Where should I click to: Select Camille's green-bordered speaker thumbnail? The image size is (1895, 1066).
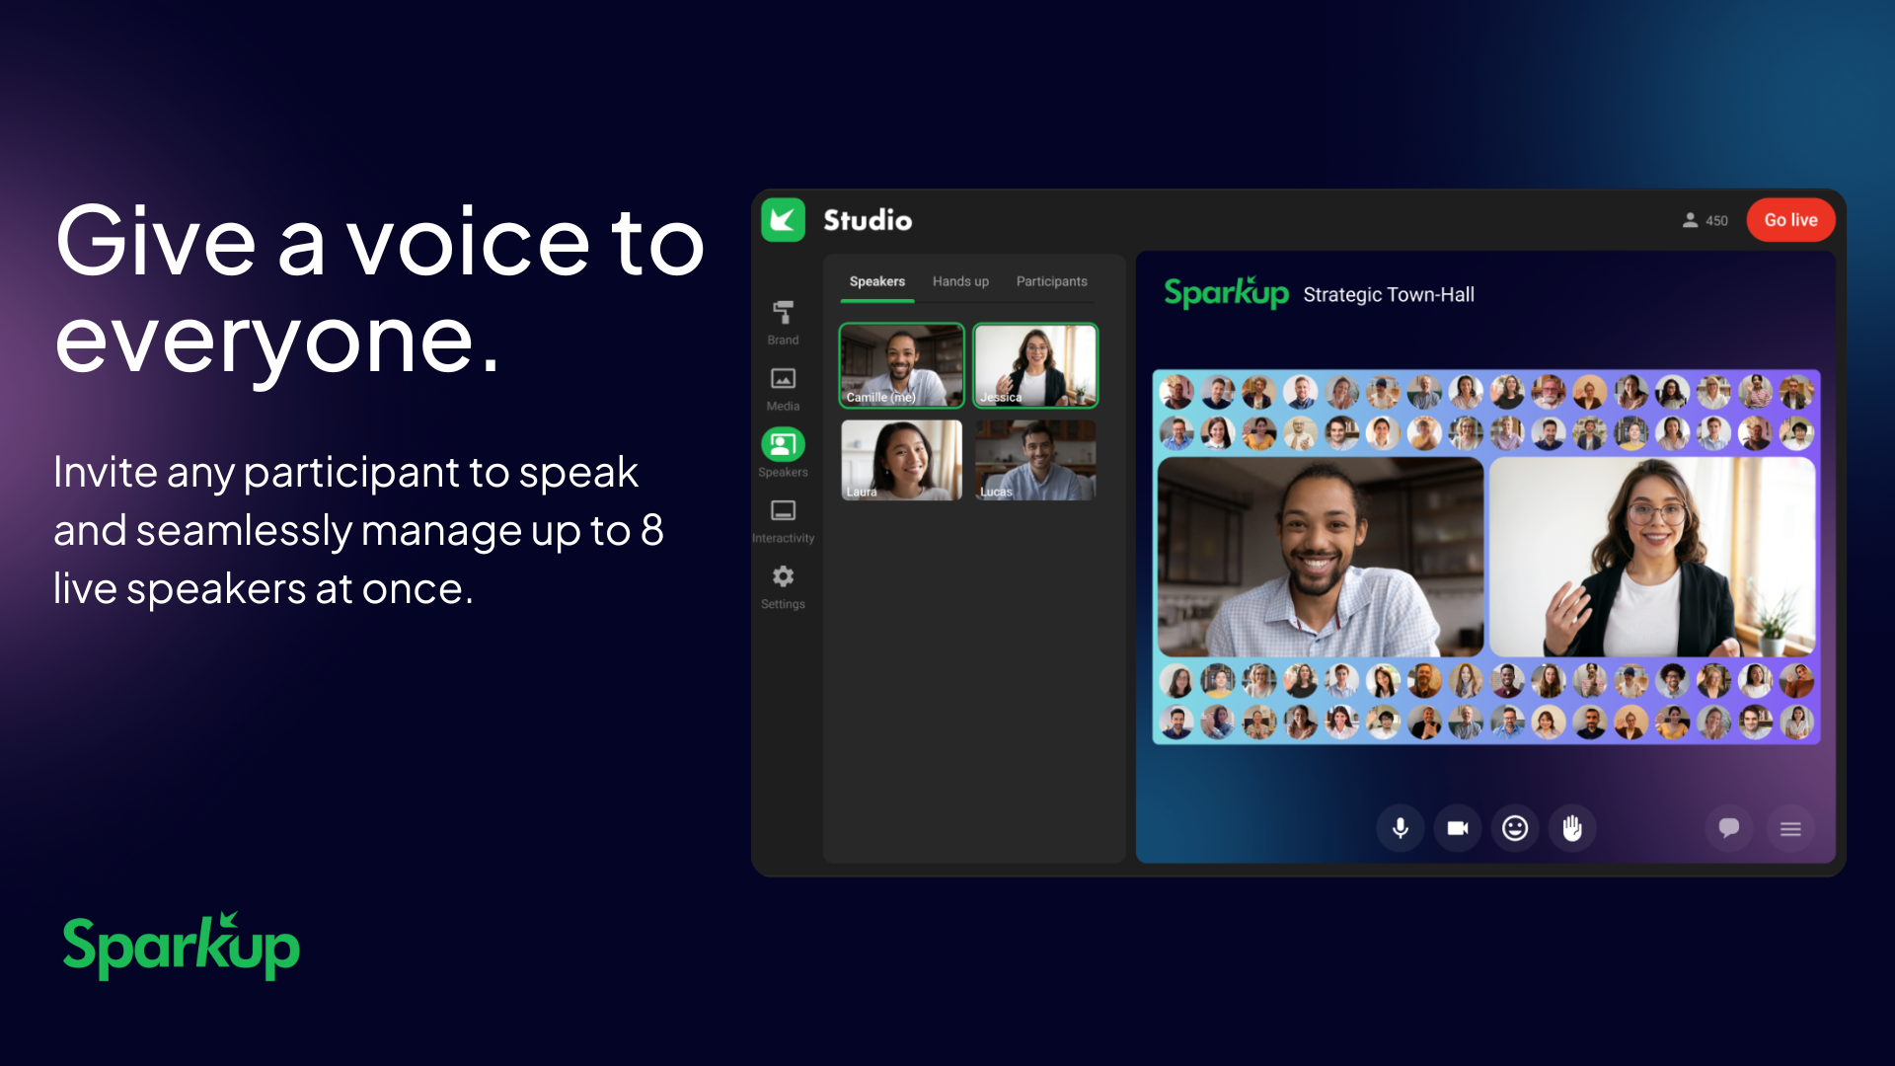pos(900,365)
